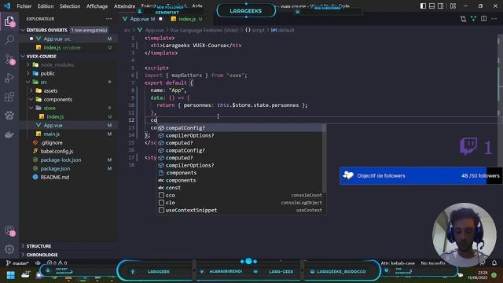The height and width of the screenshot is (283, 503).
Task: Click Attr: kebab-case status bar item
Action: [398, 263]
